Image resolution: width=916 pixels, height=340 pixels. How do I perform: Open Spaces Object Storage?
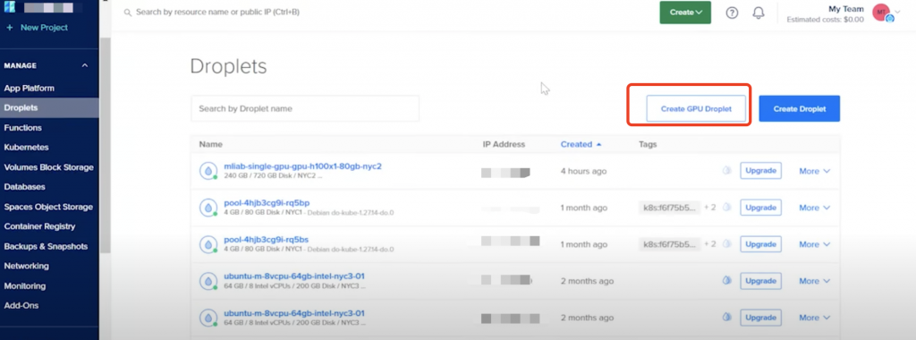[x=48, y=207]
